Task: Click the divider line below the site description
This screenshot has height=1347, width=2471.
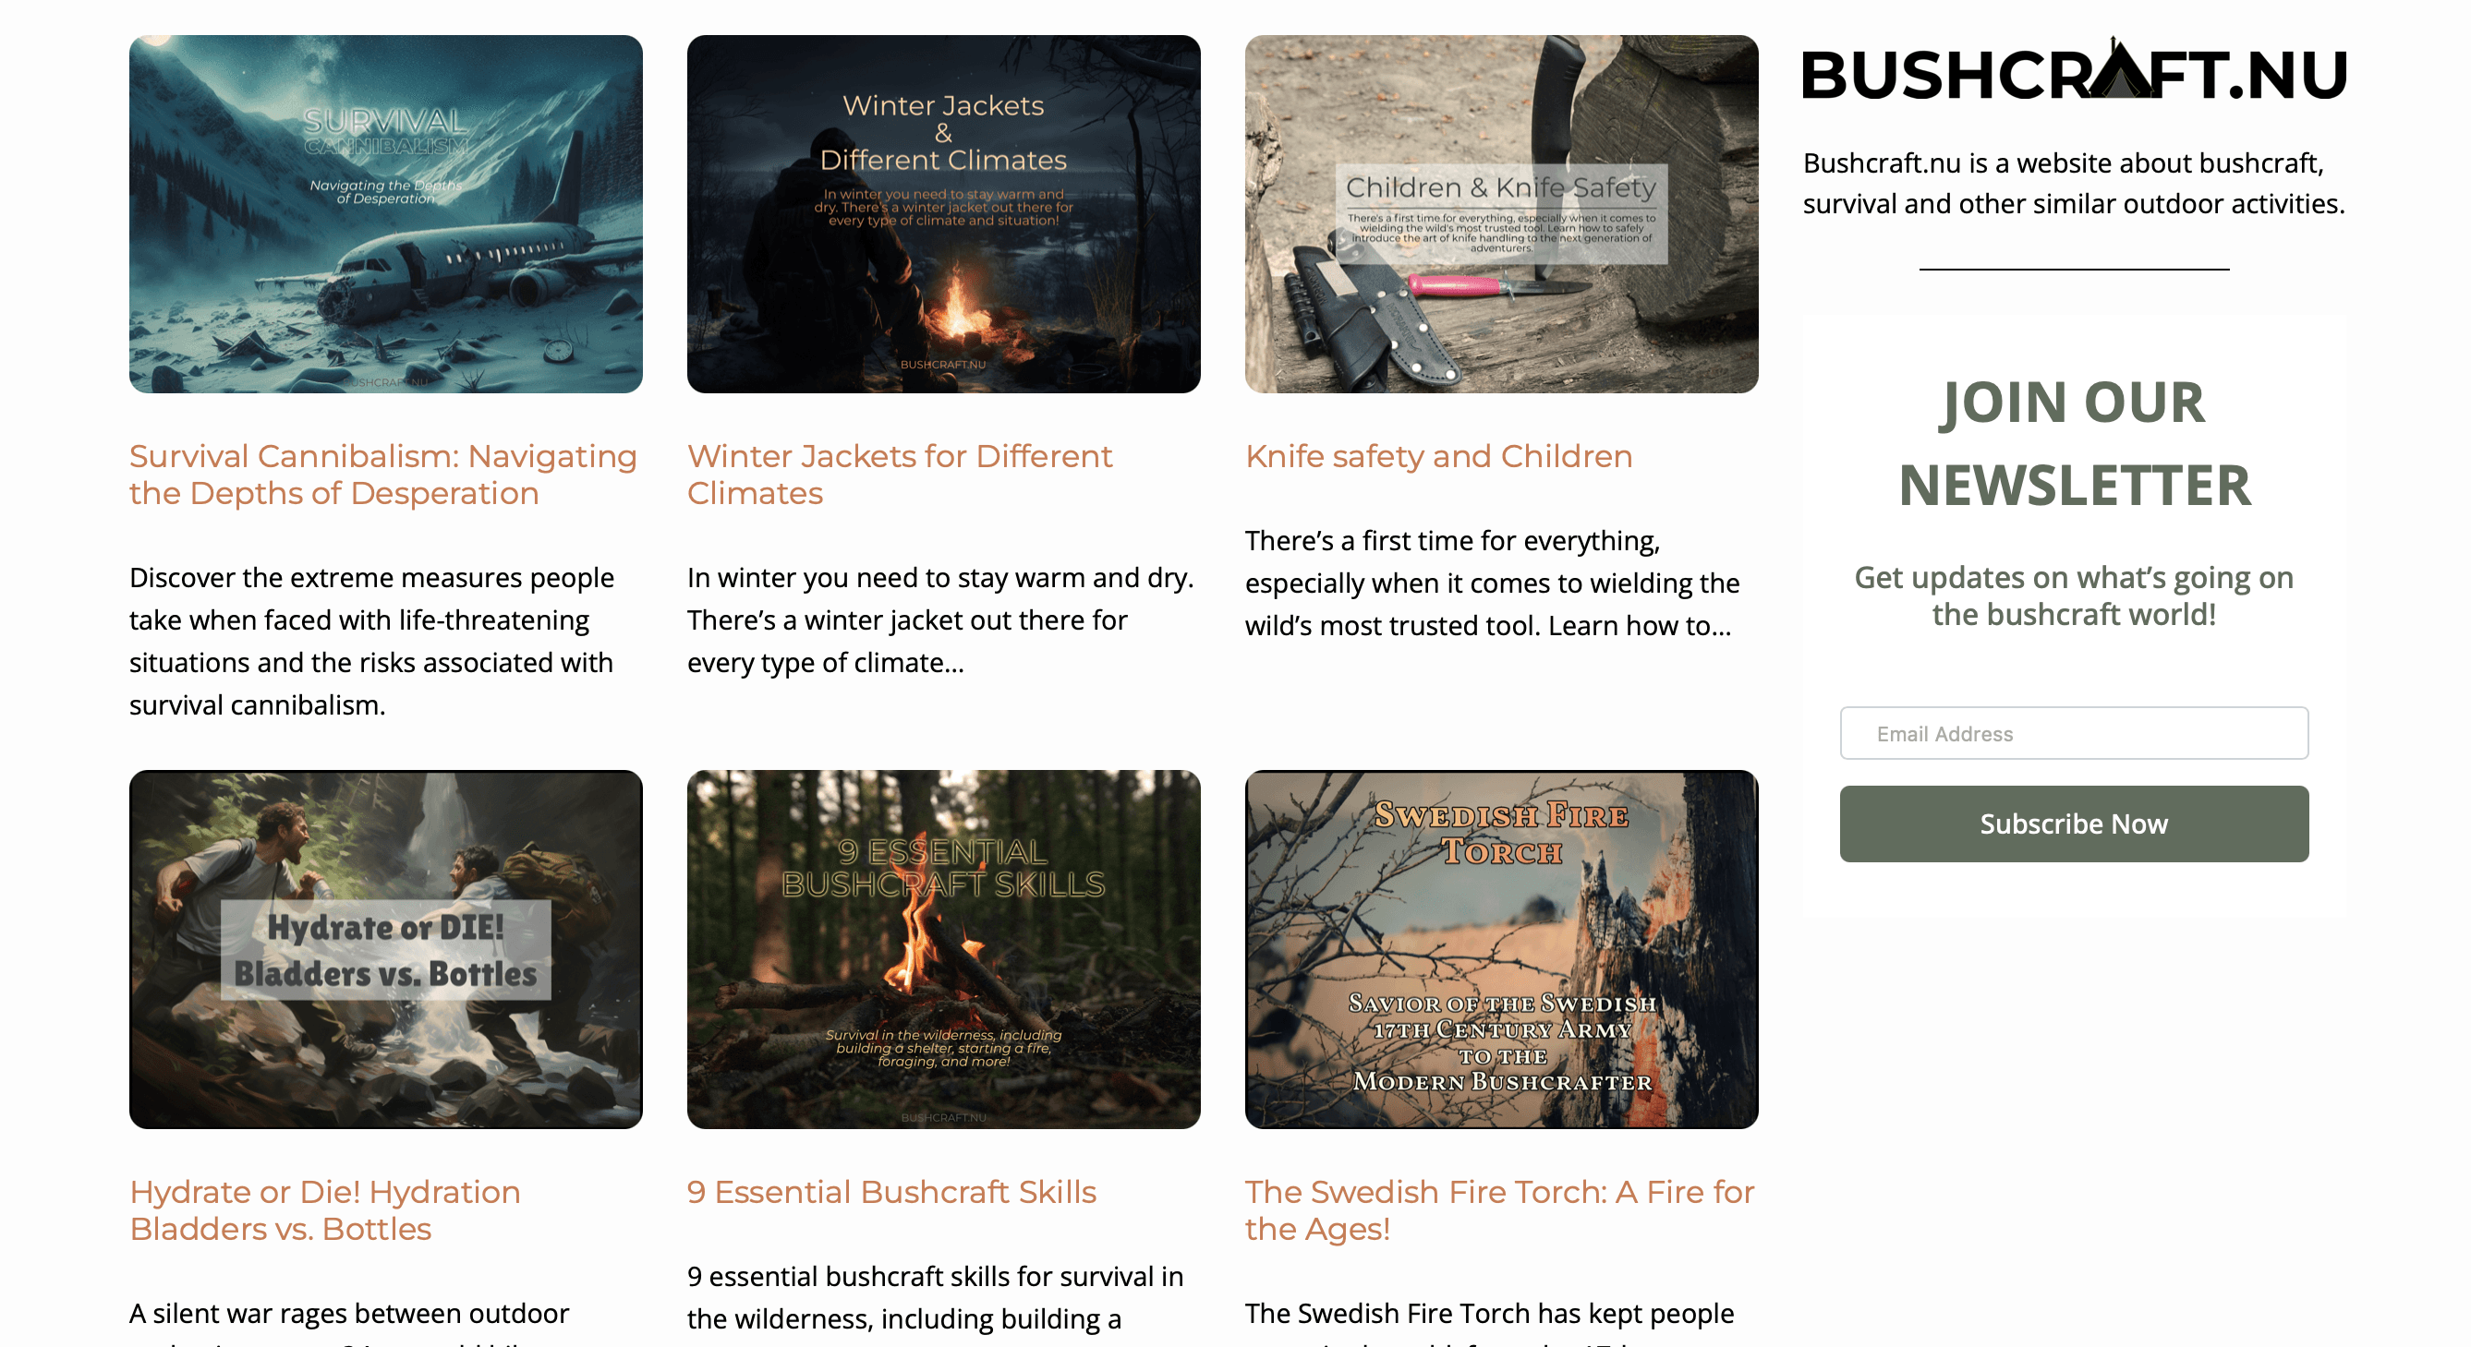Action: [x=2074, y=271]
